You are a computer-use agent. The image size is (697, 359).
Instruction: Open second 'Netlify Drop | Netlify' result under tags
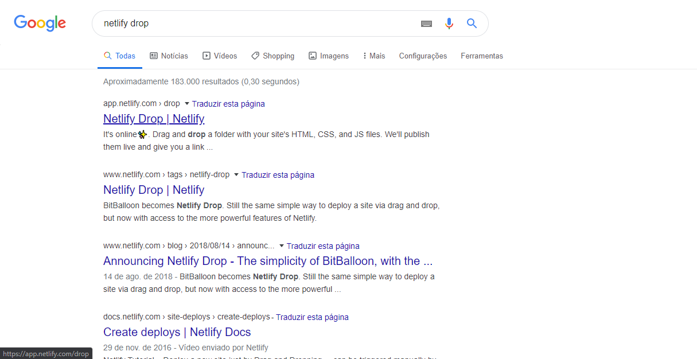(154, 190)
